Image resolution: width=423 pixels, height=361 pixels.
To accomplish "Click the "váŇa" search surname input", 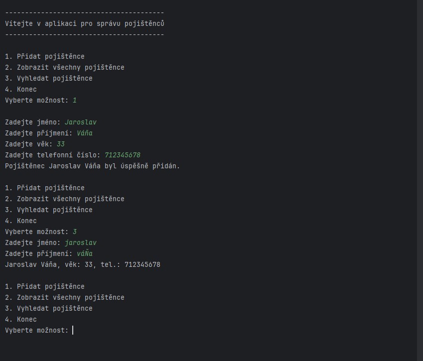I will tap(85, 253).
